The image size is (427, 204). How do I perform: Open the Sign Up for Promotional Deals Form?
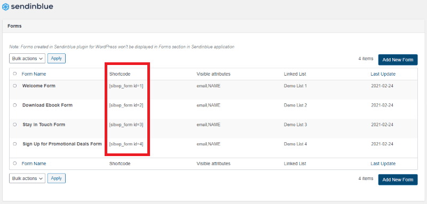click(x=62, y=144)
